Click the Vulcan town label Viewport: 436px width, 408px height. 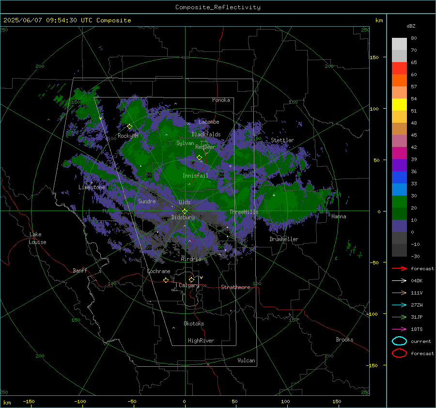(246, 360)
